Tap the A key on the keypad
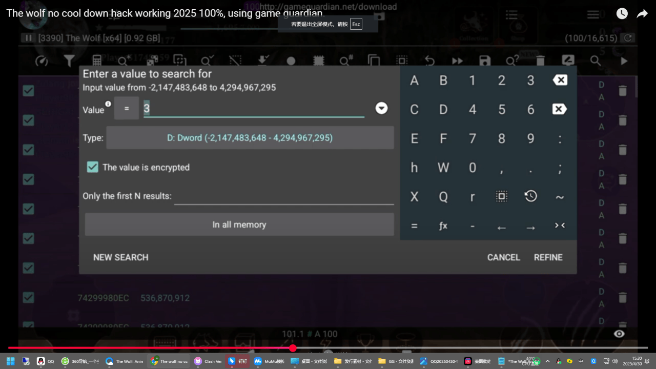 (414, 80)
